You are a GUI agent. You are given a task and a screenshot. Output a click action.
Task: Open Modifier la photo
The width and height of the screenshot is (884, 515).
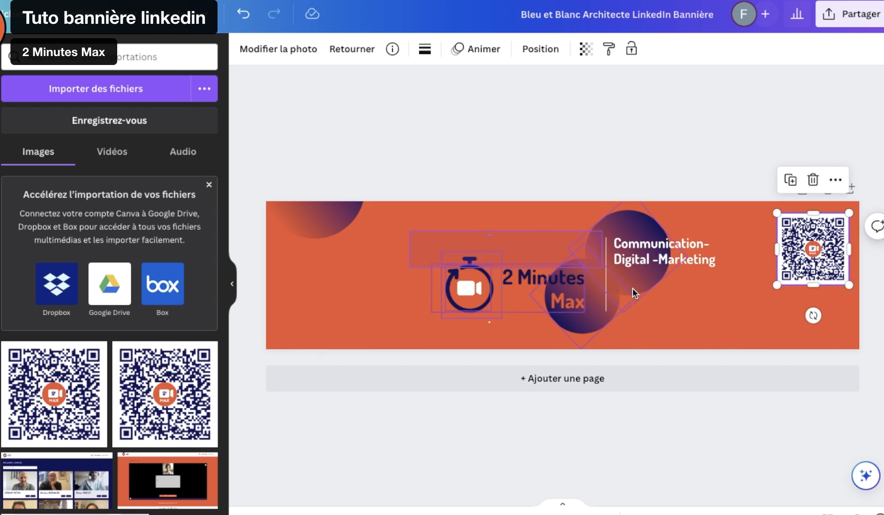coord(278,49)
